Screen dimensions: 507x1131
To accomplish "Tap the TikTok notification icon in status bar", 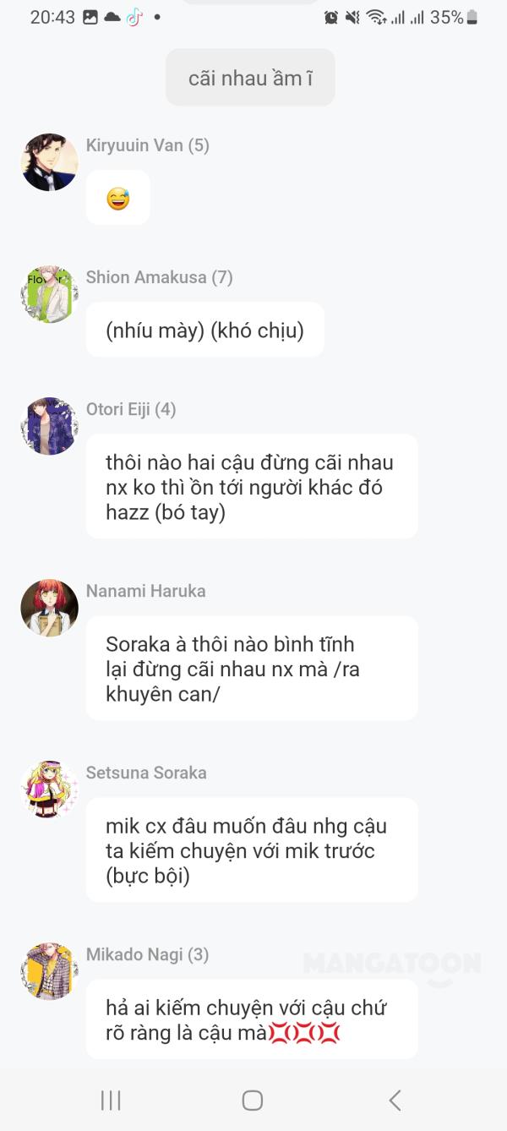I will [x=134, y=17].
